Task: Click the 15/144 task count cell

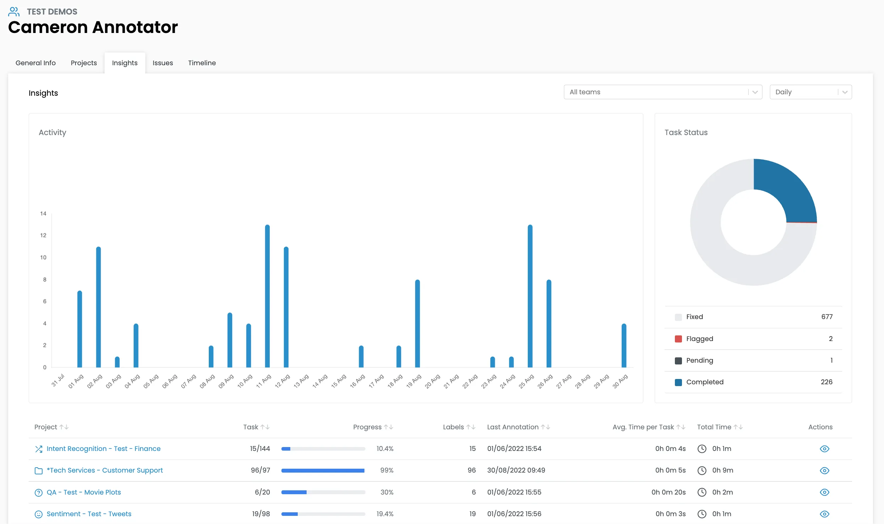Action: [260, 448]
